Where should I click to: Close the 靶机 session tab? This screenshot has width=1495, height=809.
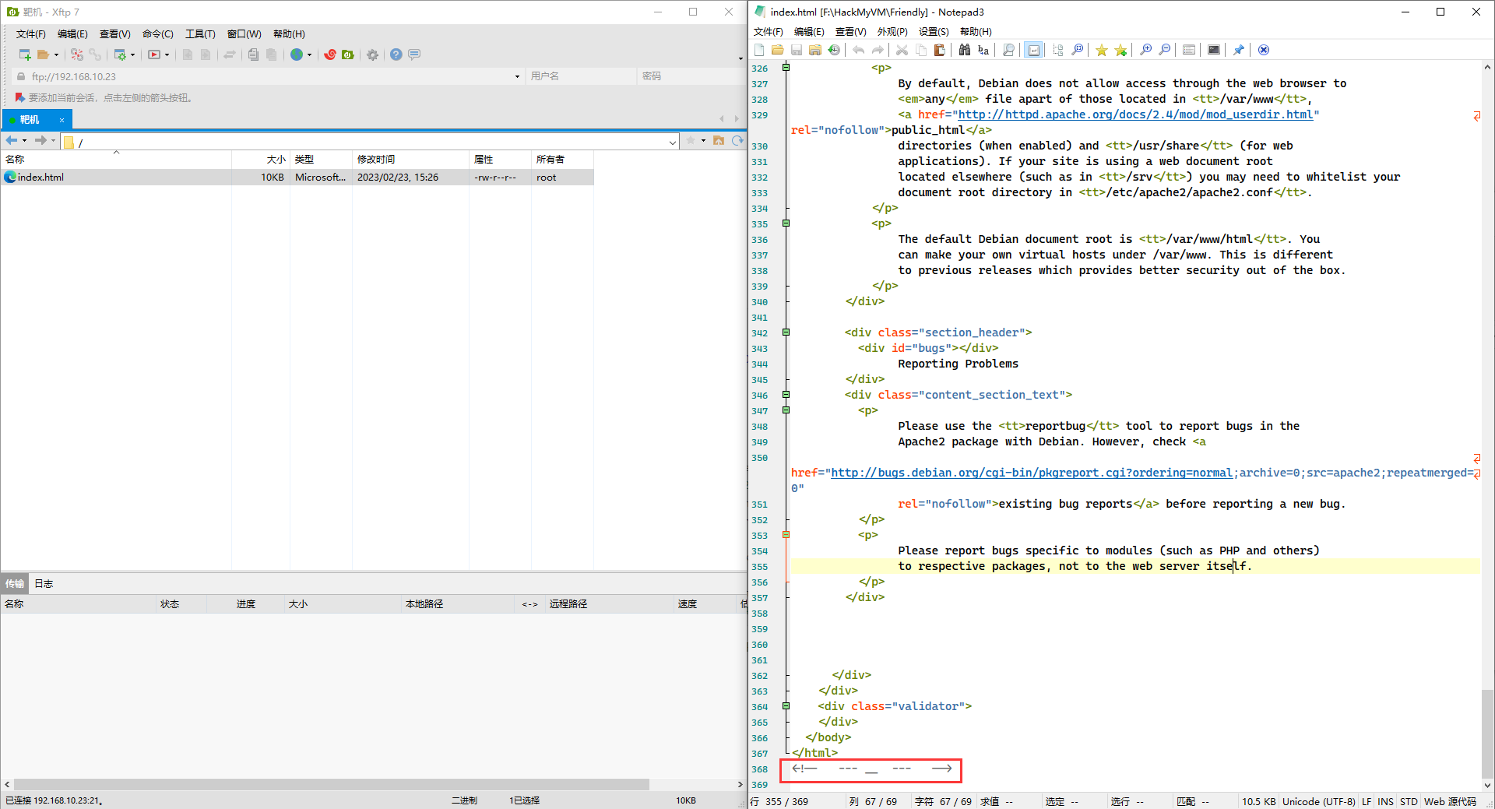(62, 120)
